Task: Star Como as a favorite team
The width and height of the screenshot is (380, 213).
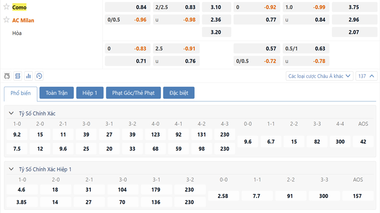Action: 7,7
